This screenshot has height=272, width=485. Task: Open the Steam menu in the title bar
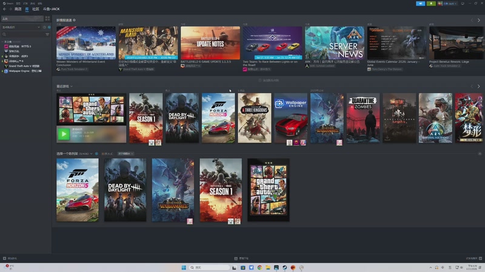tap(8, 4)
